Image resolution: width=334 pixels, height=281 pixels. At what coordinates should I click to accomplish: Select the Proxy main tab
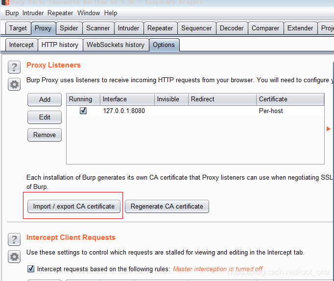(43, 28)
